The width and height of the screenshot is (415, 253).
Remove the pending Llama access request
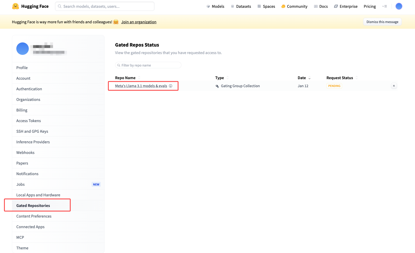[394, 86]
